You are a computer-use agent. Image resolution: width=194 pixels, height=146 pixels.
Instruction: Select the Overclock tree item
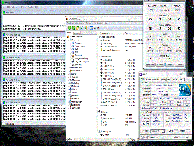coord(78,55)
